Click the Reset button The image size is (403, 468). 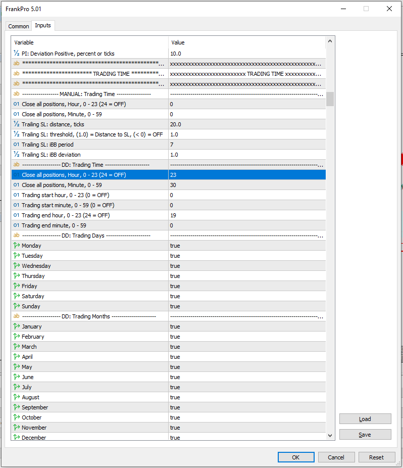pyautogui.click(x=376, y=457)
